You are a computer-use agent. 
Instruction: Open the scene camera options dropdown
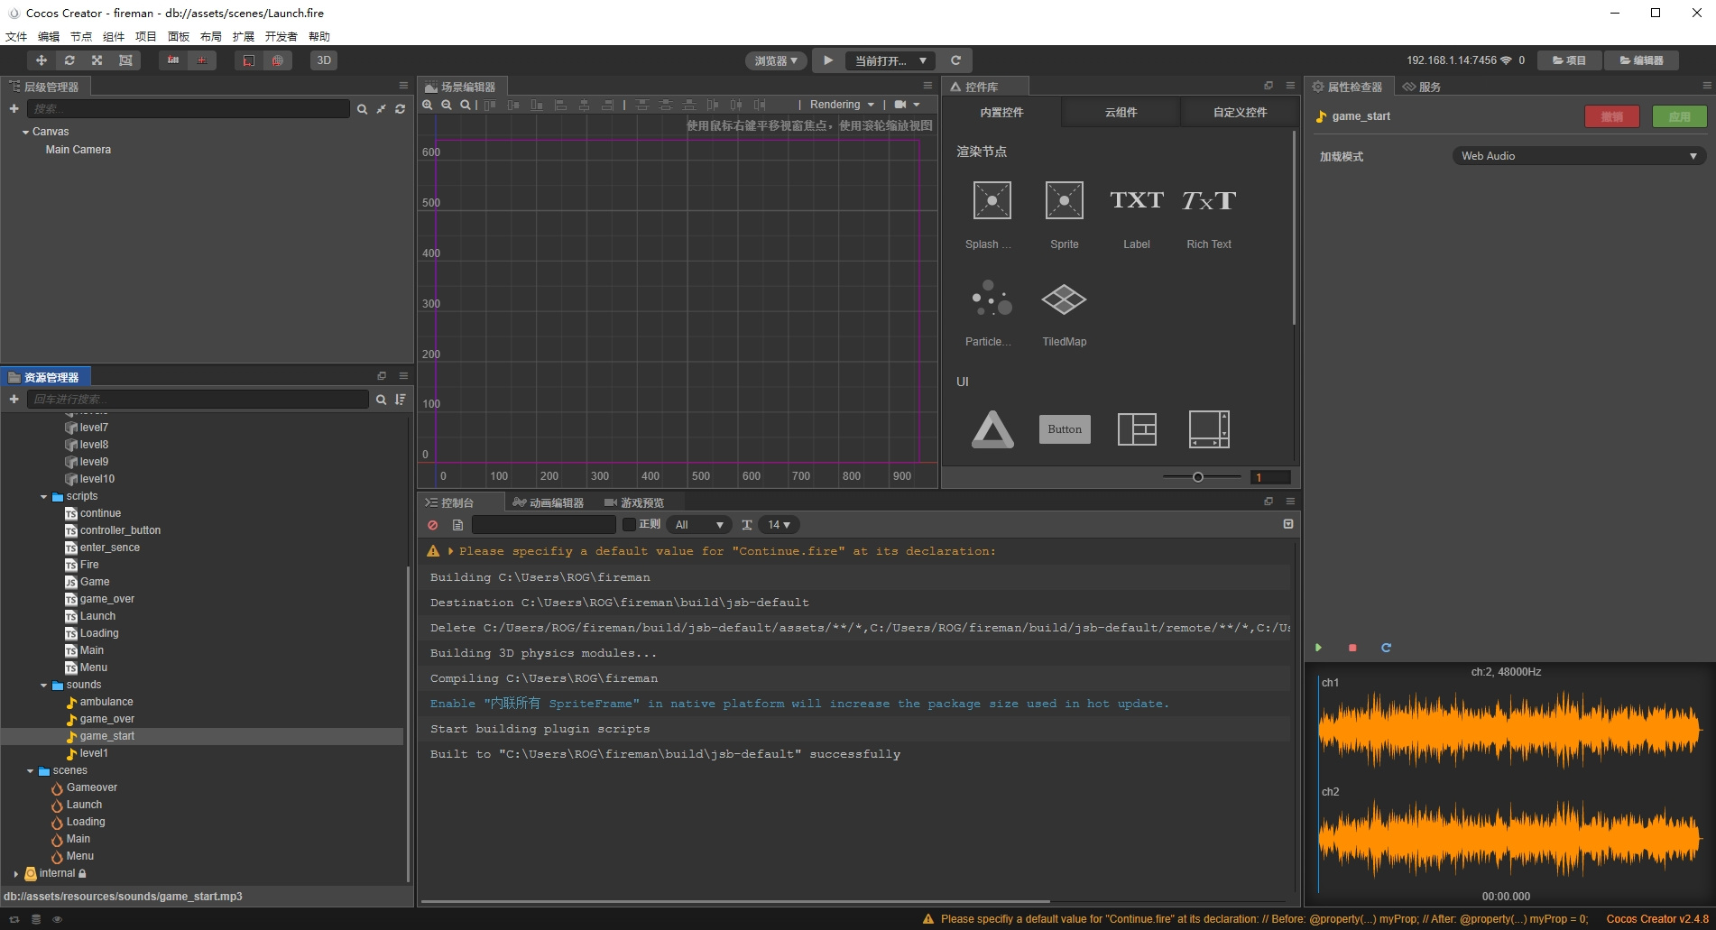[908, 105]
